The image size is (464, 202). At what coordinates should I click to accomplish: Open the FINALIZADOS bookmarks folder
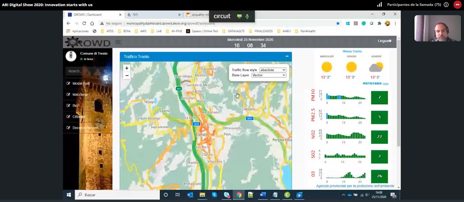point(261,31)
